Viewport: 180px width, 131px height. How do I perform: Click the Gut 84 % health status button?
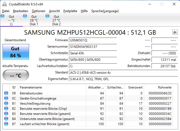tap(16, 52)
